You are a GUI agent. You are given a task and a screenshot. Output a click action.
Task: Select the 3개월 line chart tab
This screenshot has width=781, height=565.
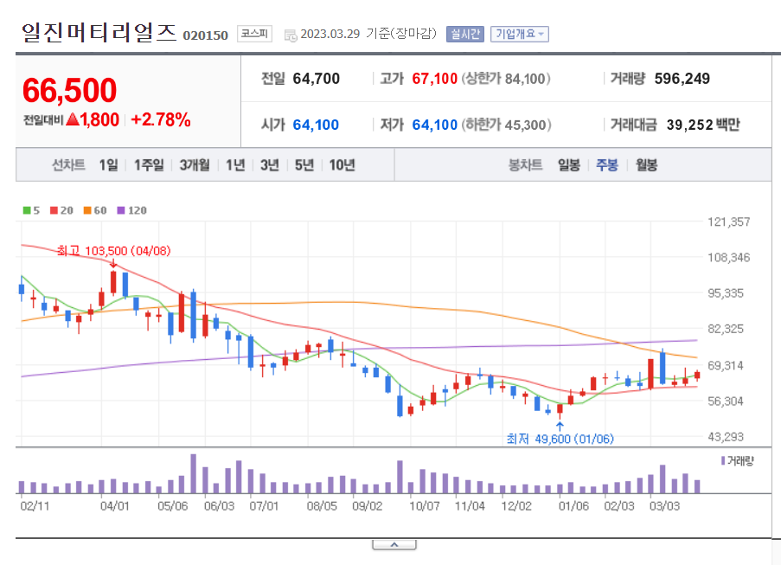click(x=195, y=165)
